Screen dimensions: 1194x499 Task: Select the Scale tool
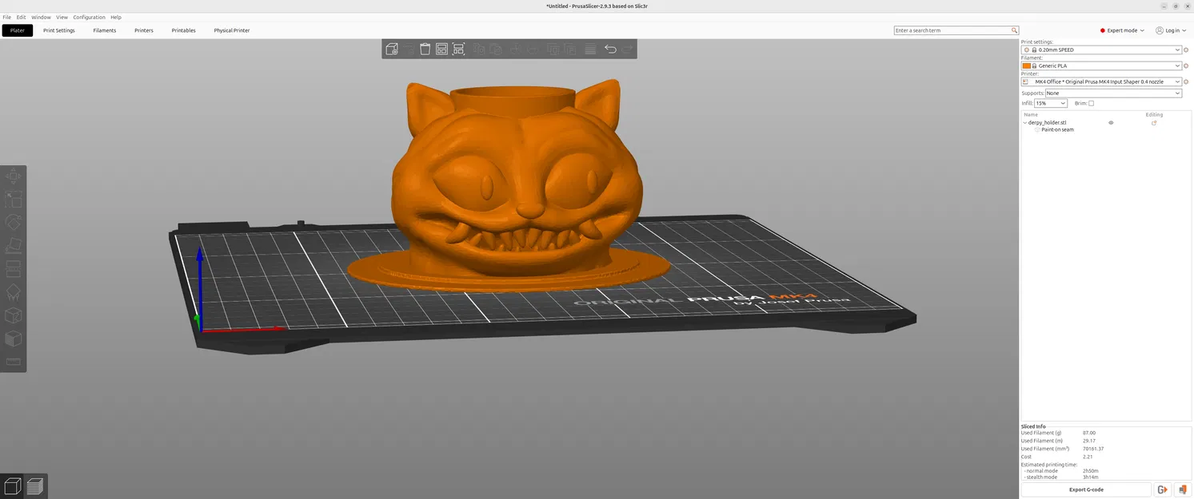pos(13,200)
